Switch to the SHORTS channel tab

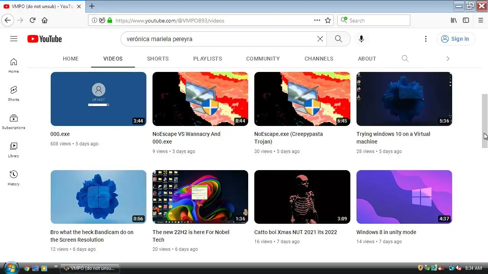pos(158,59)
